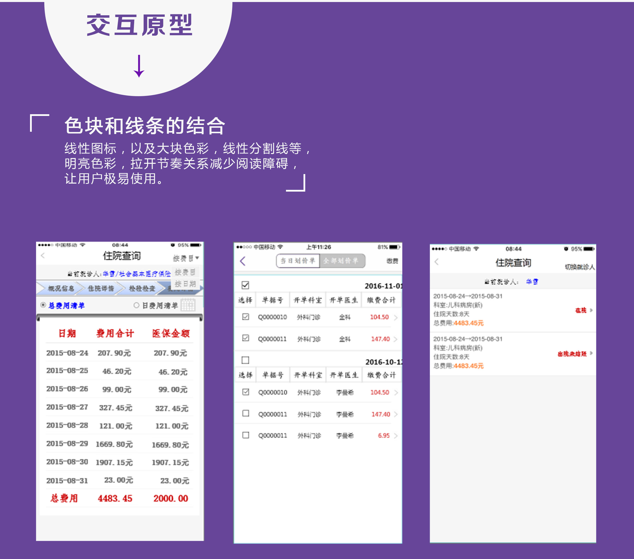This screenshot has width=634, height=559.
Task: Click the blue back arrow in middle phone
Action: coord(243,261)
